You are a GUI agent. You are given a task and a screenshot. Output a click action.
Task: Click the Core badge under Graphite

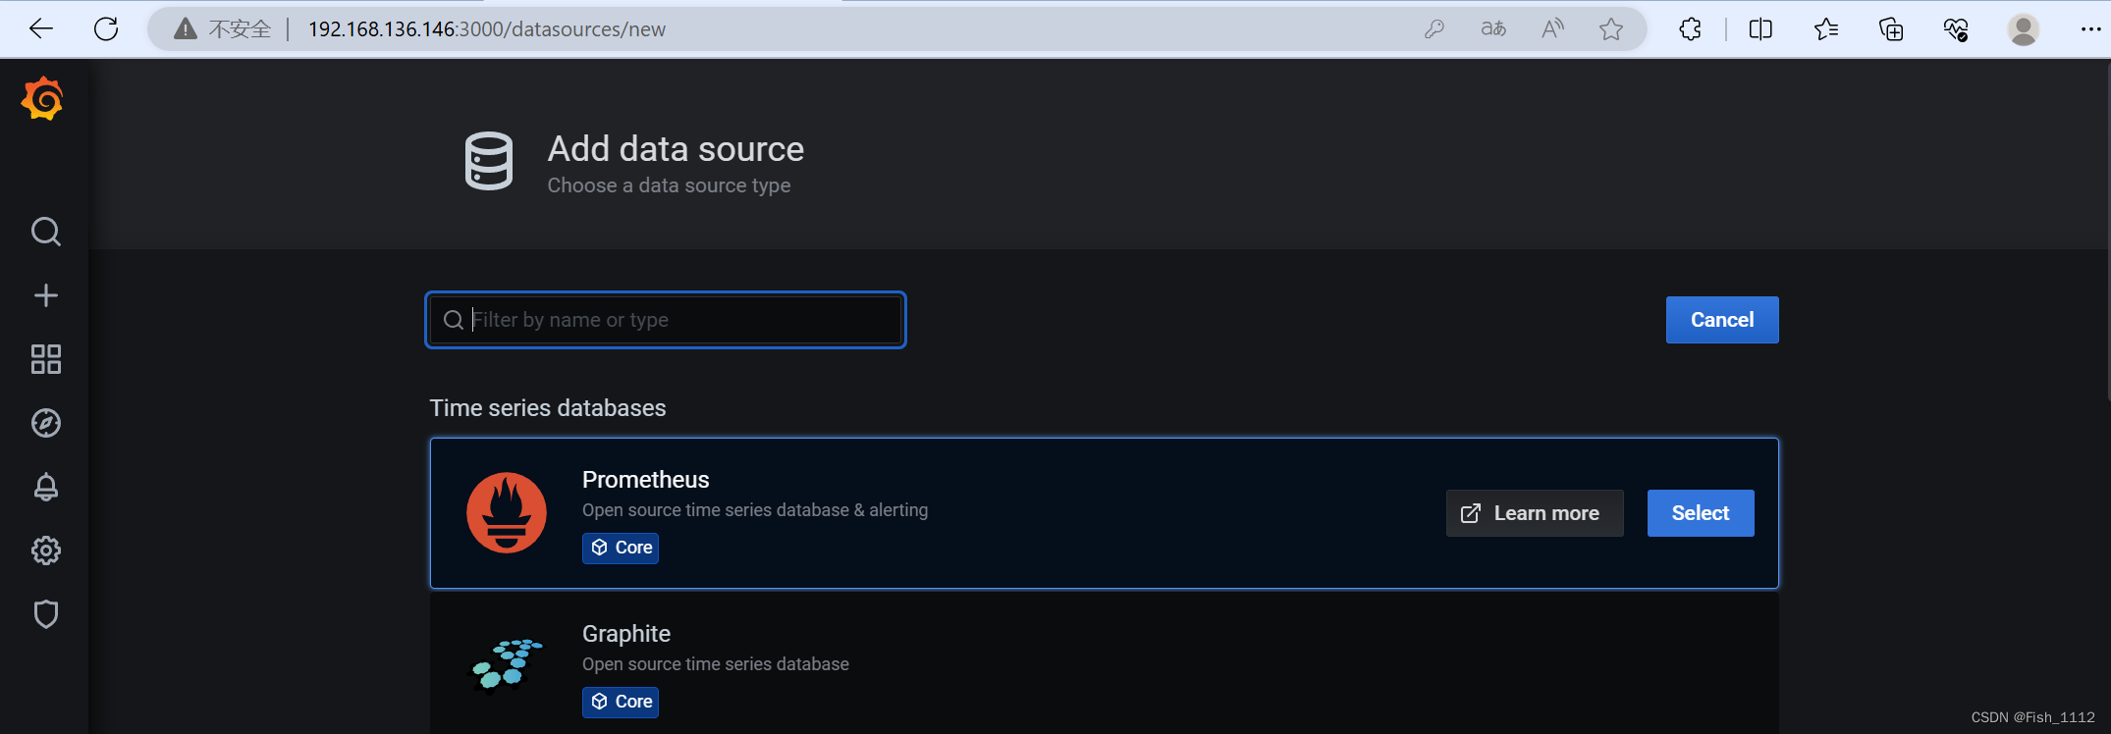[x=621, y=702]
